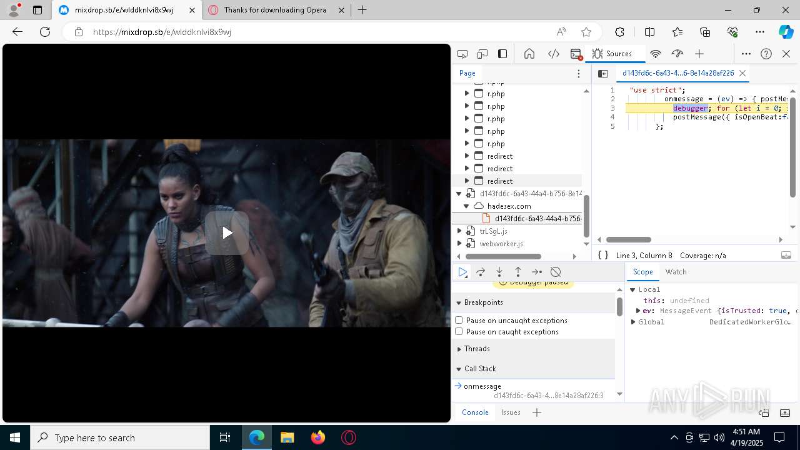Expand the Global scope
800x450 pixels.
[x=633, y=322]
